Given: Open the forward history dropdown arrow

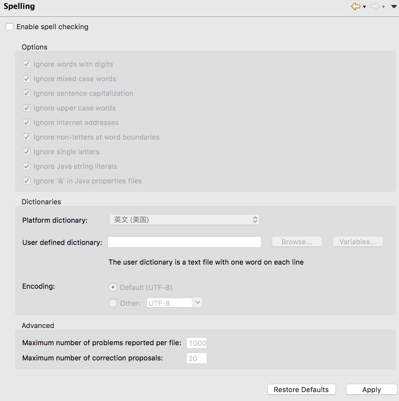Looking at the screenshot, I should (x=383, y=7).
